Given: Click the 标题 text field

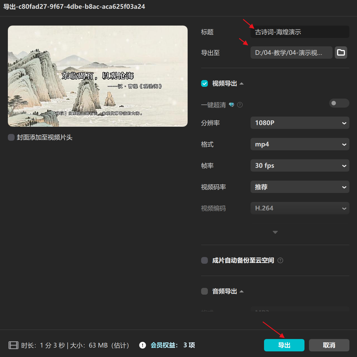Looking at the screenshot, I should (300, 32).
